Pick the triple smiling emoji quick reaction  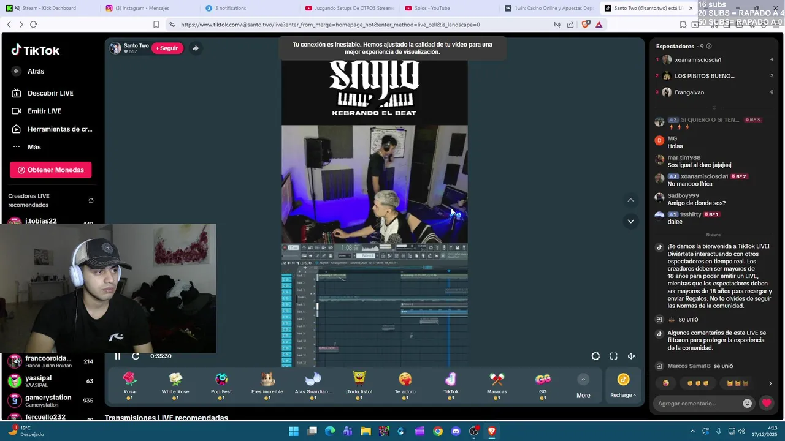697,383
